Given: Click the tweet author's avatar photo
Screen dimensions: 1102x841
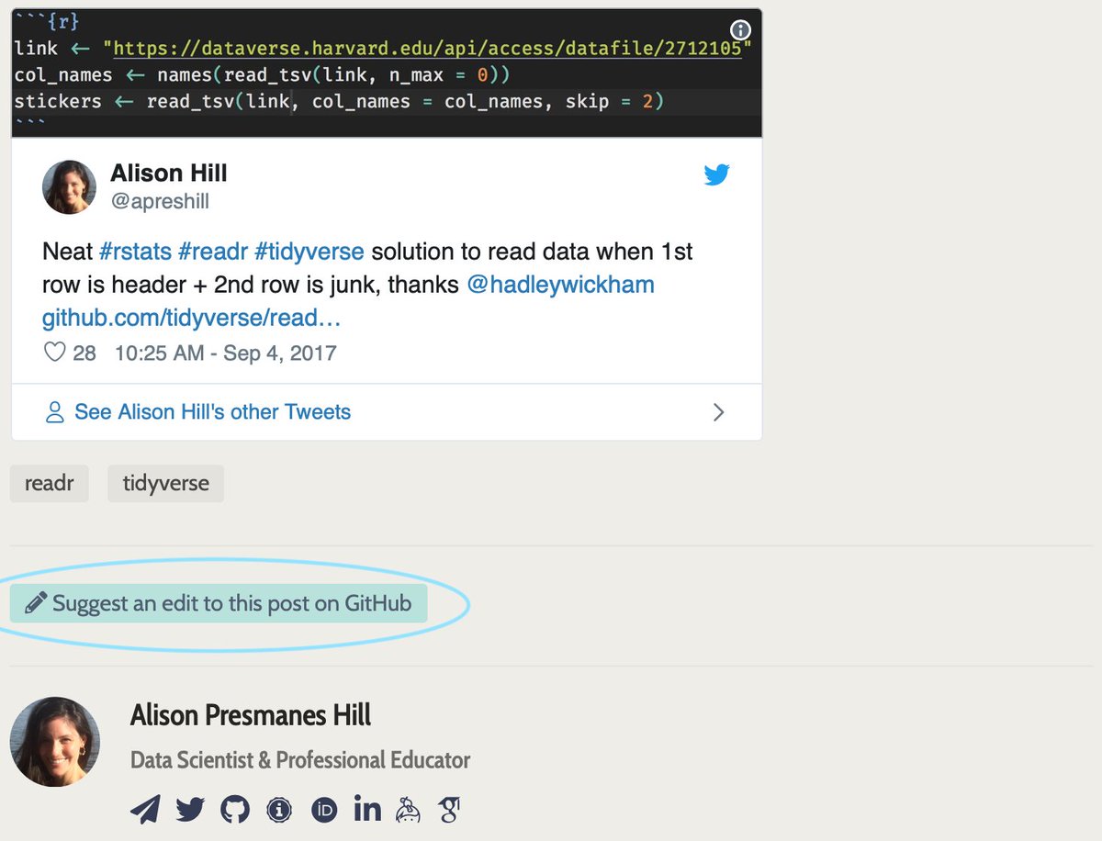Looking at the screenshot, I should point(70,187).
